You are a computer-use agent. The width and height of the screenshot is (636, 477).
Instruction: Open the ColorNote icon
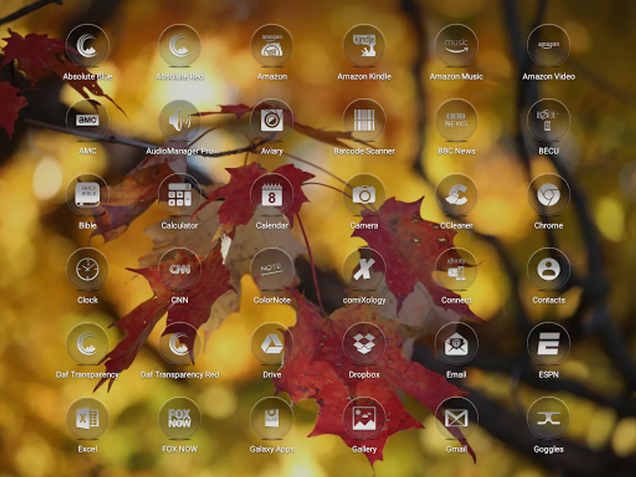(x=272, y=269)
